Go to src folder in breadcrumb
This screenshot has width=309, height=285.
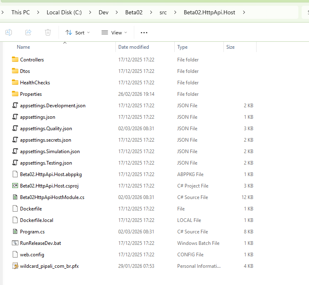click(x=163, y=12)
